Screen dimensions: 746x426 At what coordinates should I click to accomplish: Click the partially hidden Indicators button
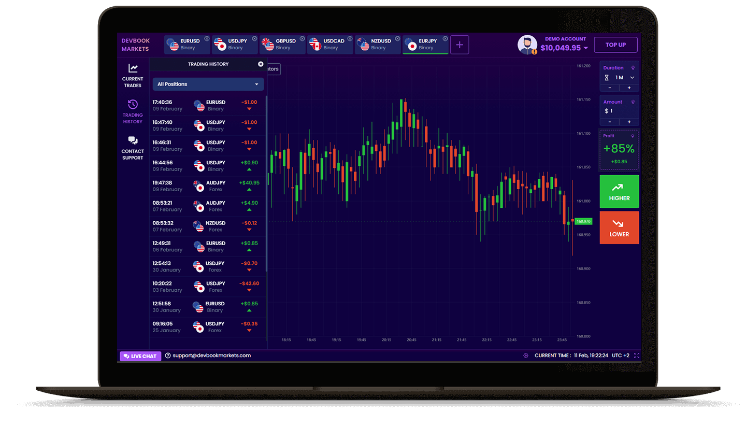coord(273,69)
